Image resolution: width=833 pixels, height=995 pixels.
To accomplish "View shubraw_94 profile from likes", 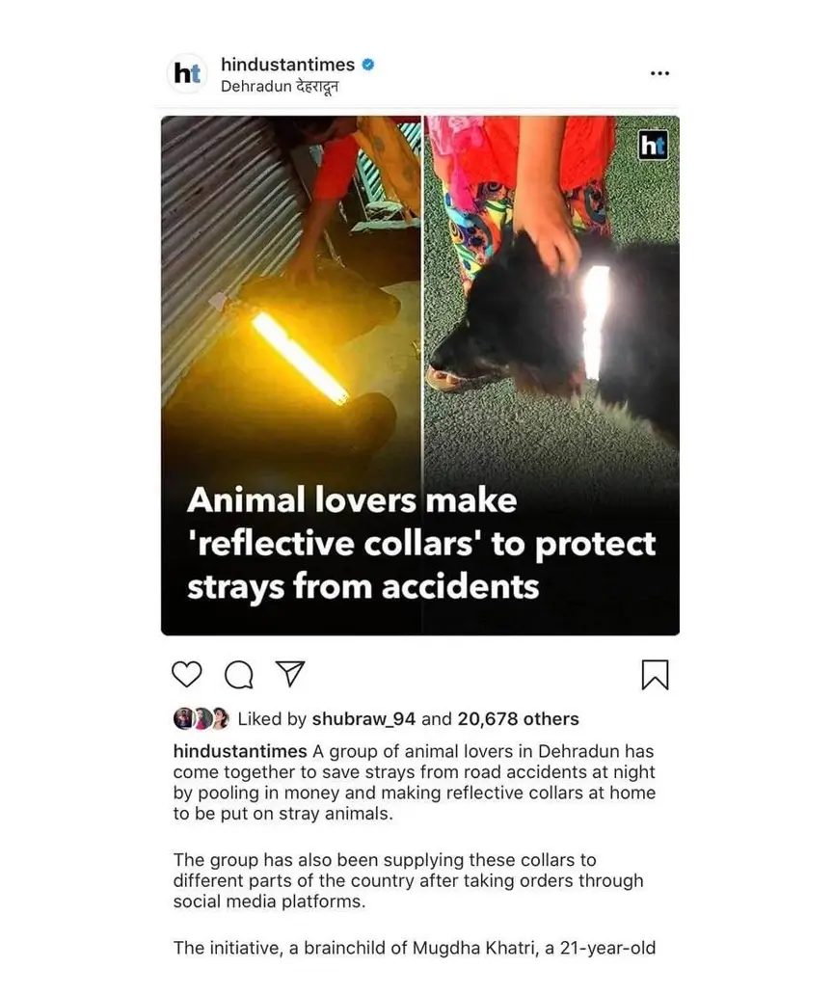I will point(363,719).
